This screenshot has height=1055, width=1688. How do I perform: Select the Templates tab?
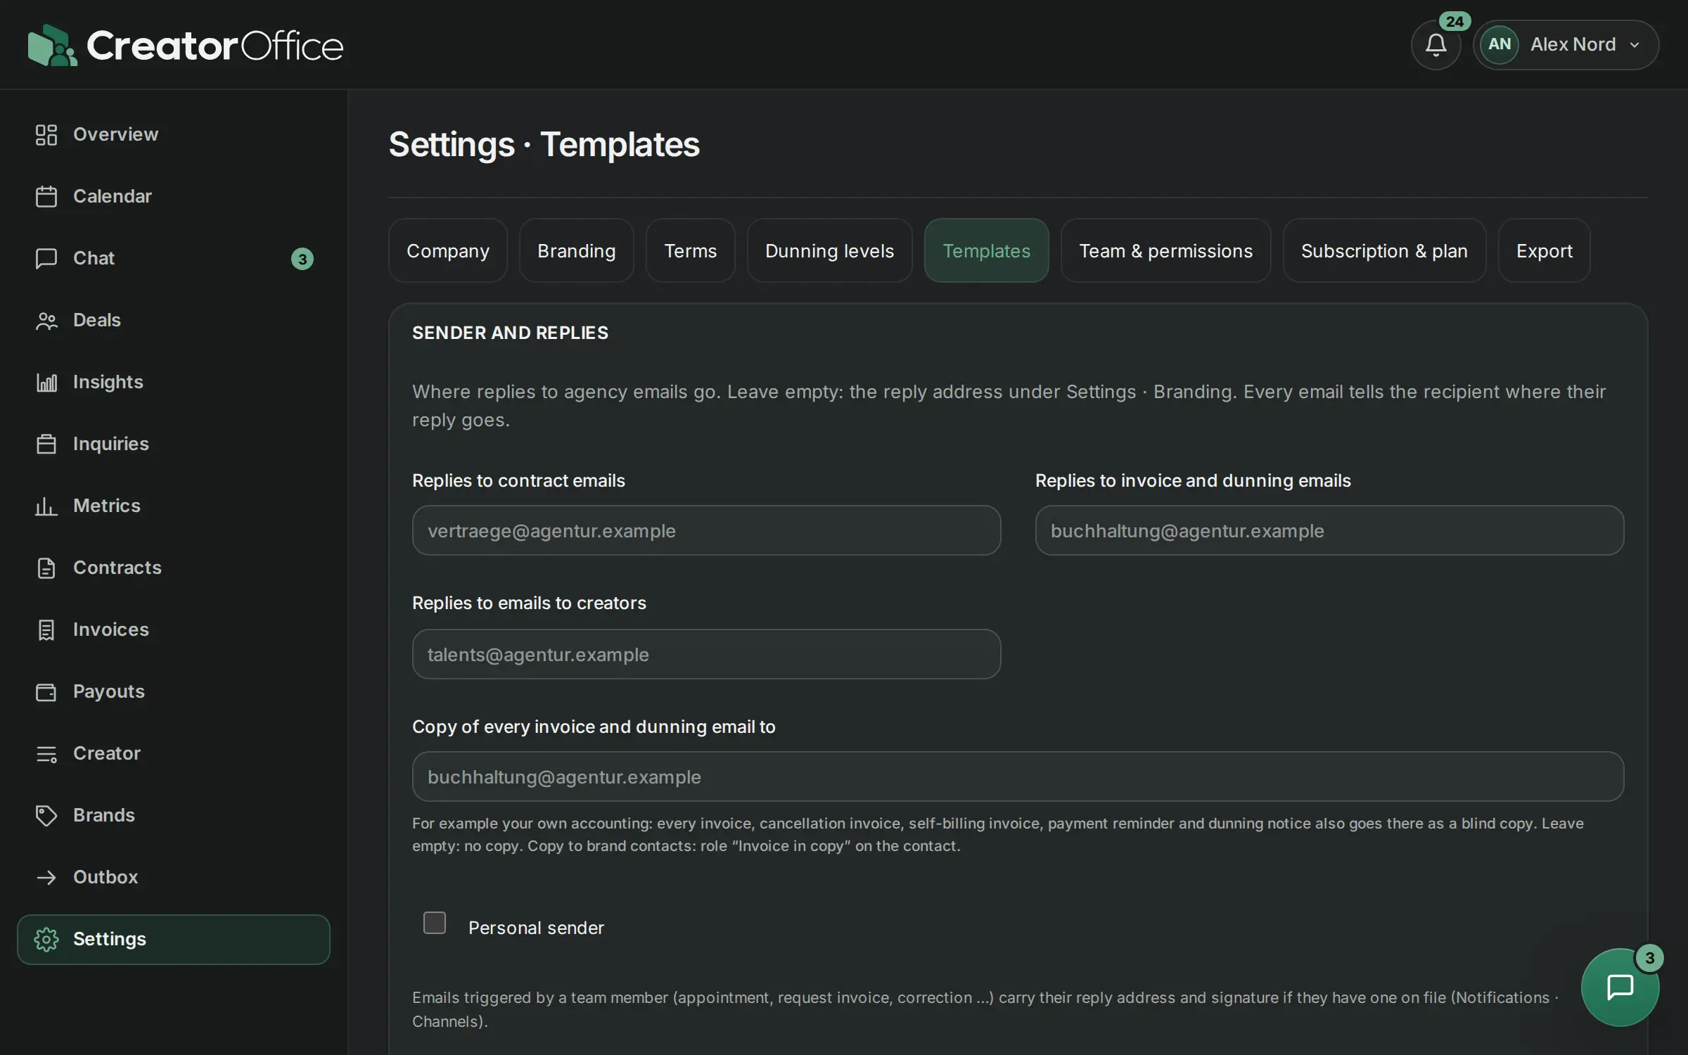tap(987, 250)
